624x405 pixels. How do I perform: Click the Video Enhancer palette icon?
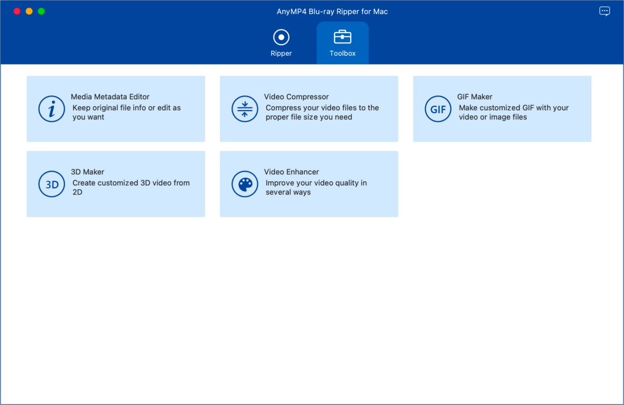click(245, 184)
